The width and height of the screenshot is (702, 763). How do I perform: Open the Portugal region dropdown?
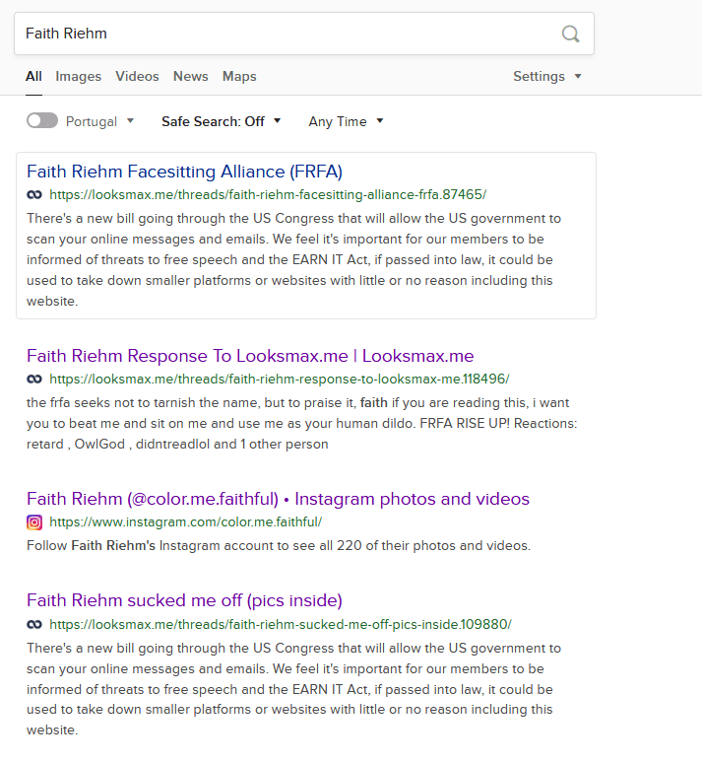tap(99, 121)
